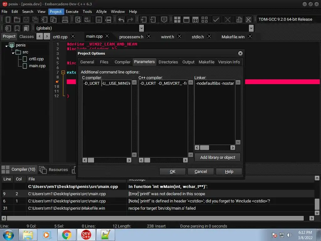Click the Undo arrow icon
Image resolution: width=321 pixels, height=241 pixels.
[x=121, y=20]
